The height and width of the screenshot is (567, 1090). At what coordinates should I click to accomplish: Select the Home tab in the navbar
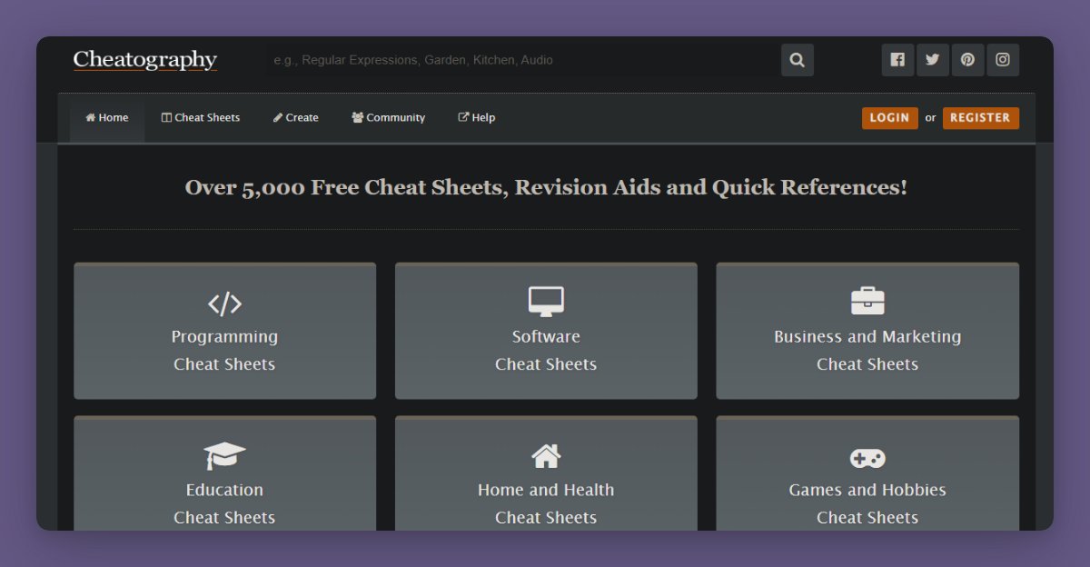[x=105, y=117]
